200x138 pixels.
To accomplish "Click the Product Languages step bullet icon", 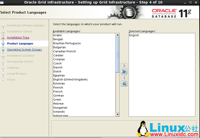I will click(x=3, y=43).
